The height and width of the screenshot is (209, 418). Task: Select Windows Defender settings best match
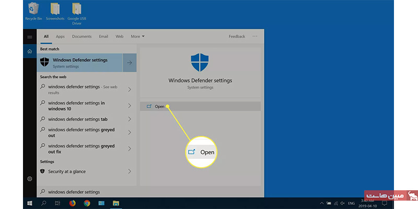point(80,63)
